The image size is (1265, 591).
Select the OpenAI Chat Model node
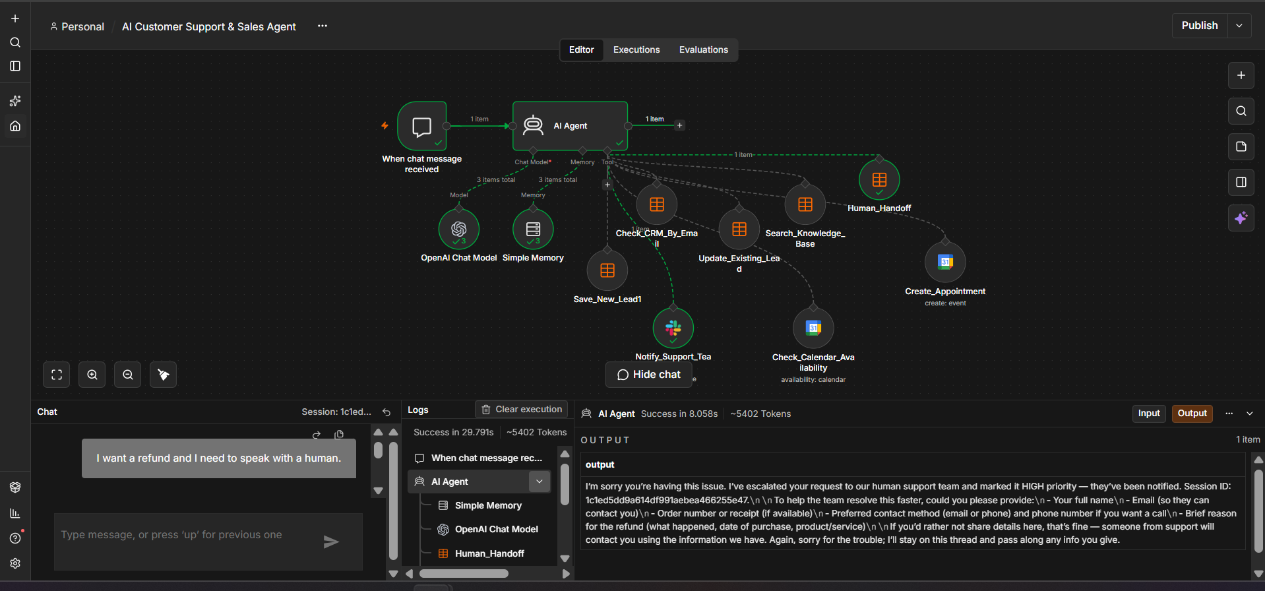point(459,229)
